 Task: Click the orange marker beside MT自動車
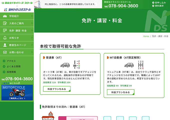pyautogui.click(x=108, y=57)
